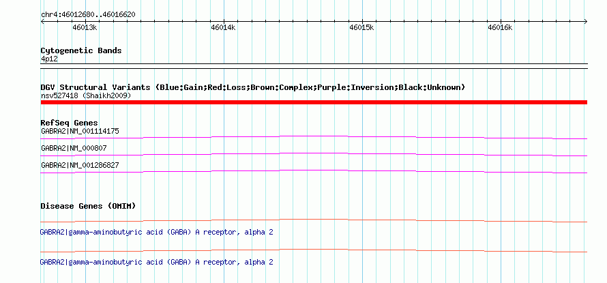This screenshot has height=283, width=607.
Task: Click the orange line above the first OMIM GABRA2 label
Action: [x=314, y=221]
